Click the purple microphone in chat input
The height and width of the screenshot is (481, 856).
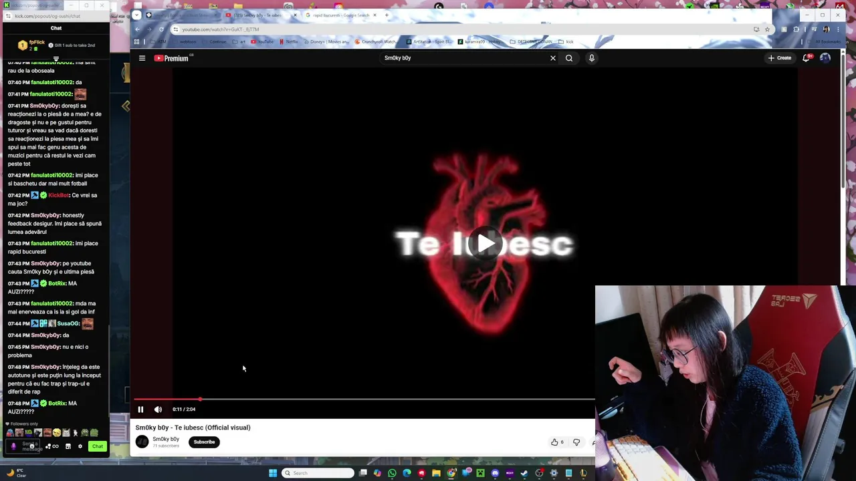coord(13,446)
